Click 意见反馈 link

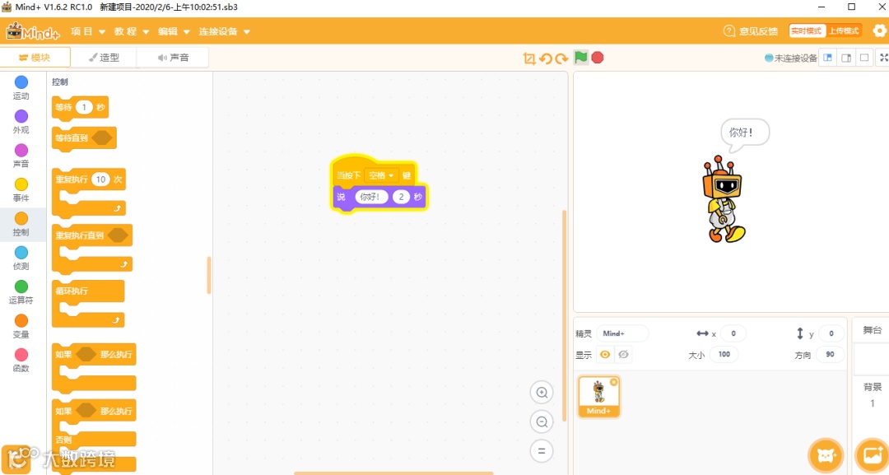(751, 30)
